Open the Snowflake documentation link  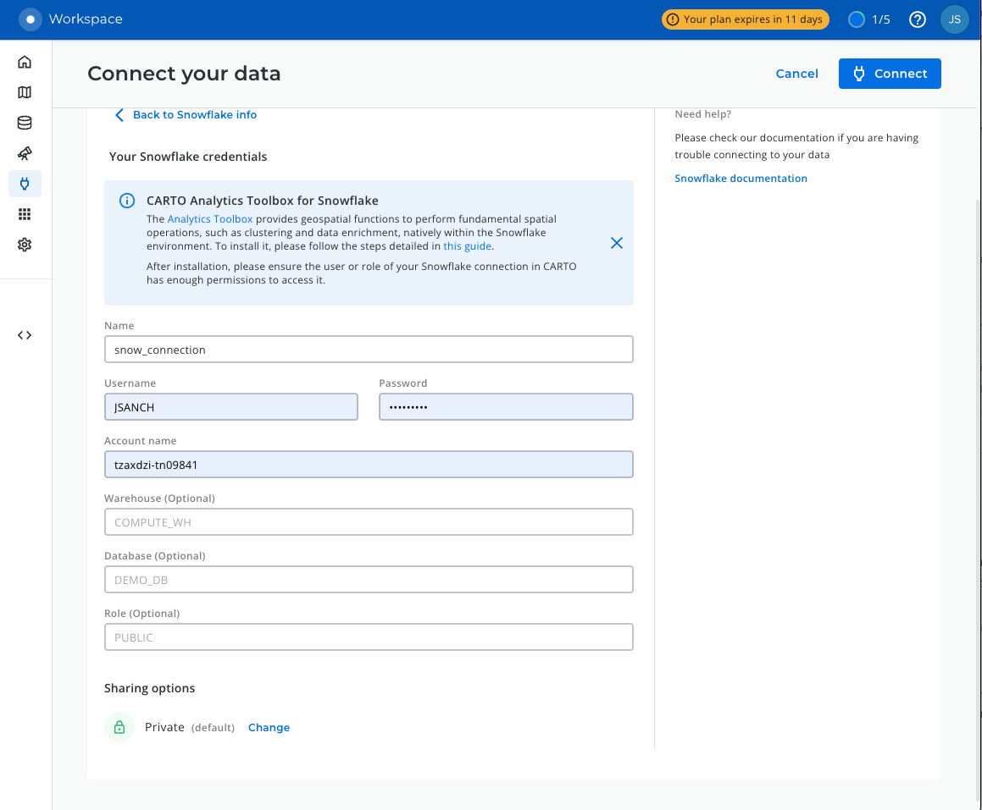[741, 179]
